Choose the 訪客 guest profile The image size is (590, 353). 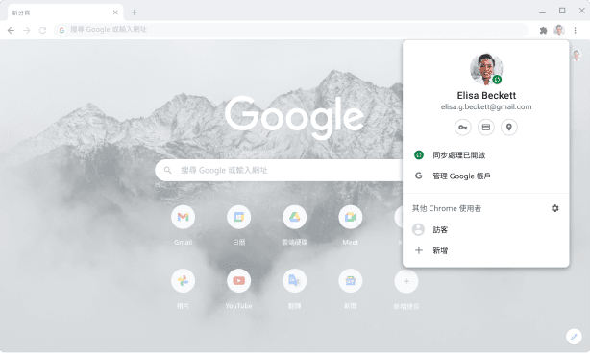[486, 229]
